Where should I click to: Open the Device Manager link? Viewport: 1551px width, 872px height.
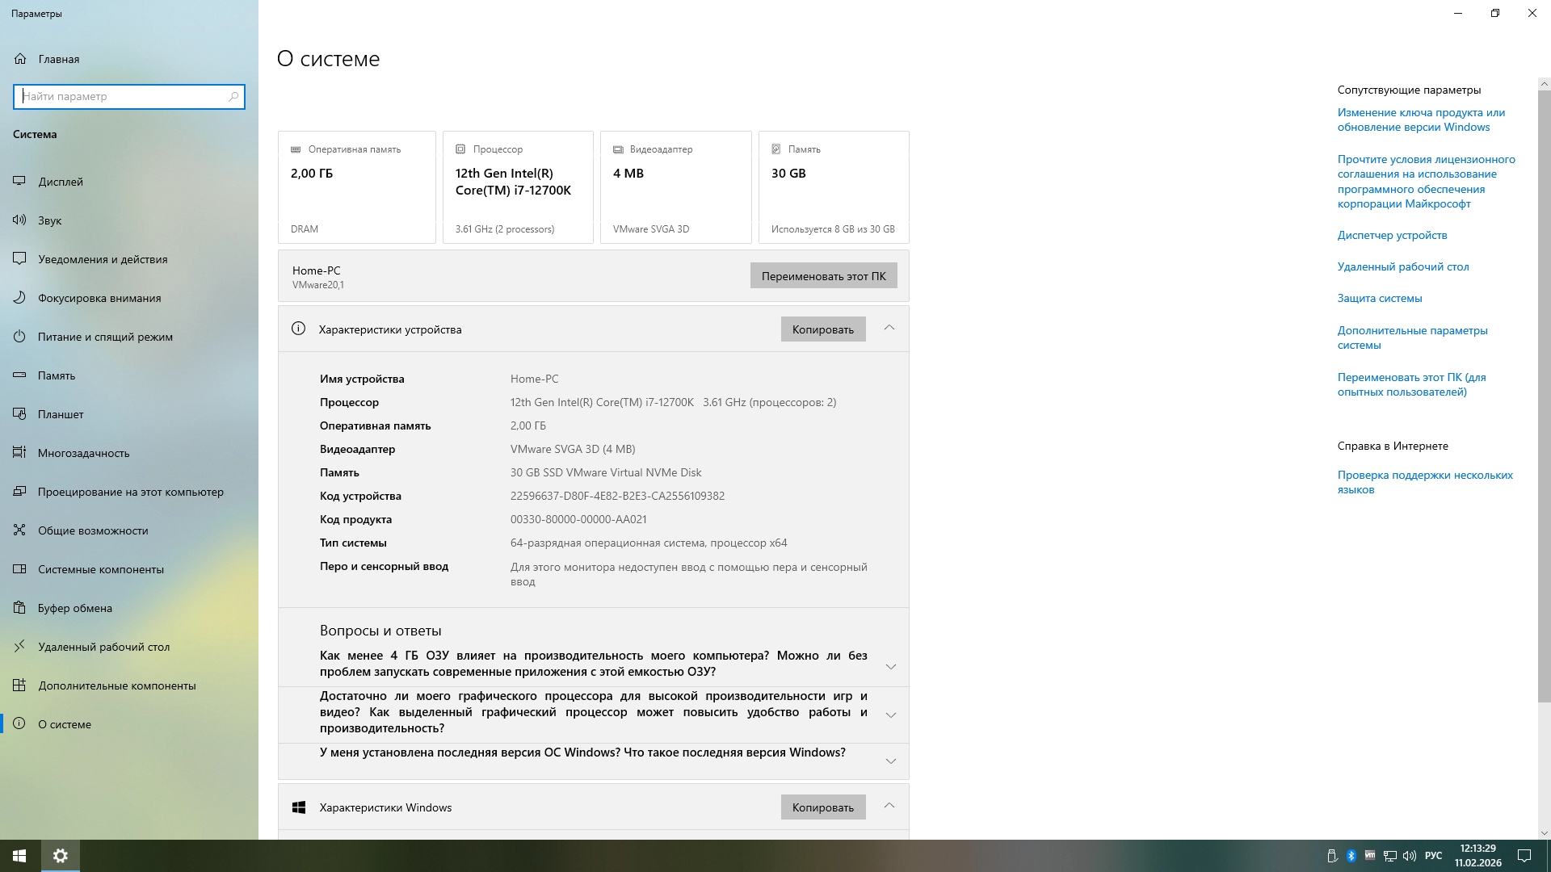point(1392,235)
